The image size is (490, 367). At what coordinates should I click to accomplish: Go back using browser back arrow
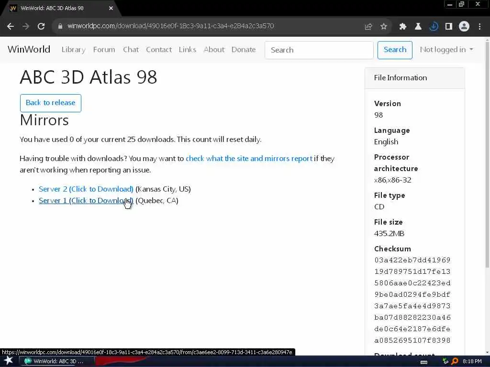11,27
